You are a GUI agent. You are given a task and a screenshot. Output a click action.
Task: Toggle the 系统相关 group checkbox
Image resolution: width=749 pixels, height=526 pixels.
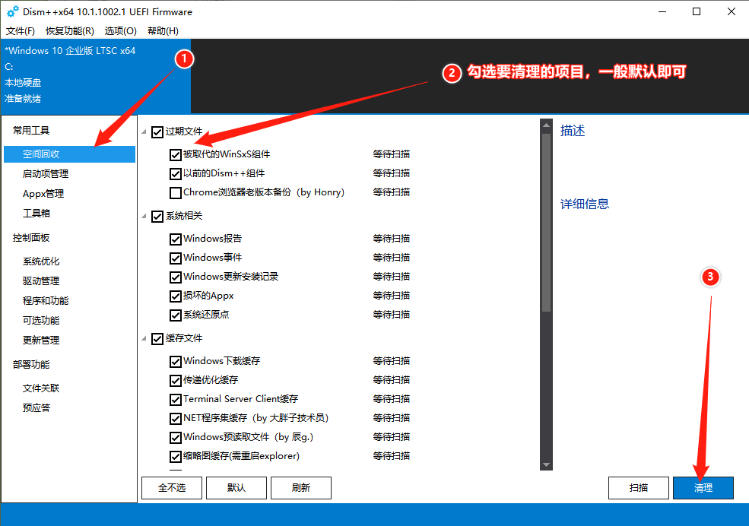157,216
